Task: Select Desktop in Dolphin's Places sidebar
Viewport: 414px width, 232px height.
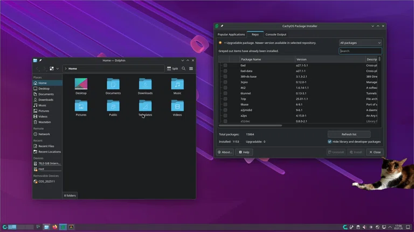Action: (47, 89)
